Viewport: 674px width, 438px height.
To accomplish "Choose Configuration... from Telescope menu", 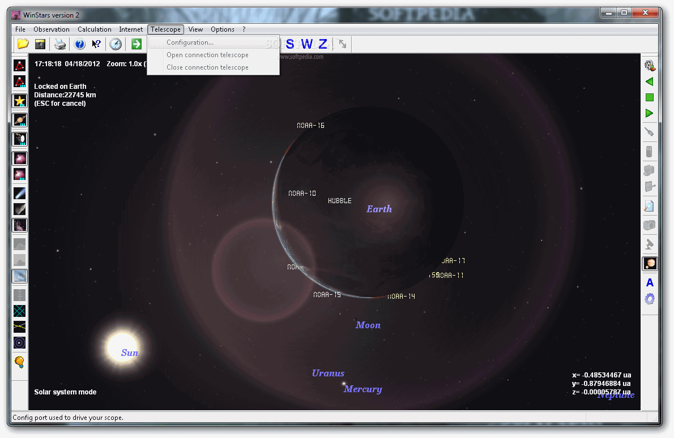I will [214, 42].
